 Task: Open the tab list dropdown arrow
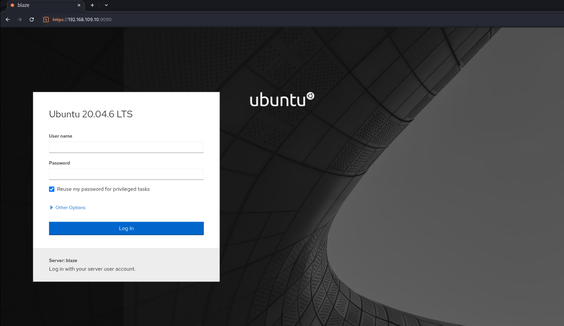click(106, 5)
